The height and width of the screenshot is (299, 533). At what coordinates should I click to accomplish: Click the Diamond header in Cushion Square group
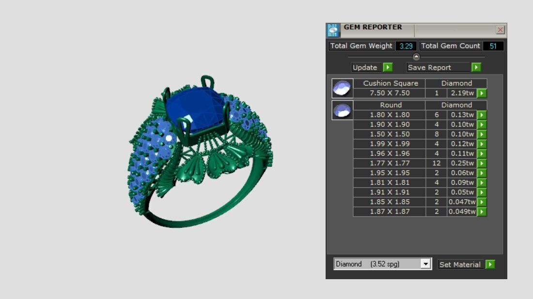tap(456, 83)
